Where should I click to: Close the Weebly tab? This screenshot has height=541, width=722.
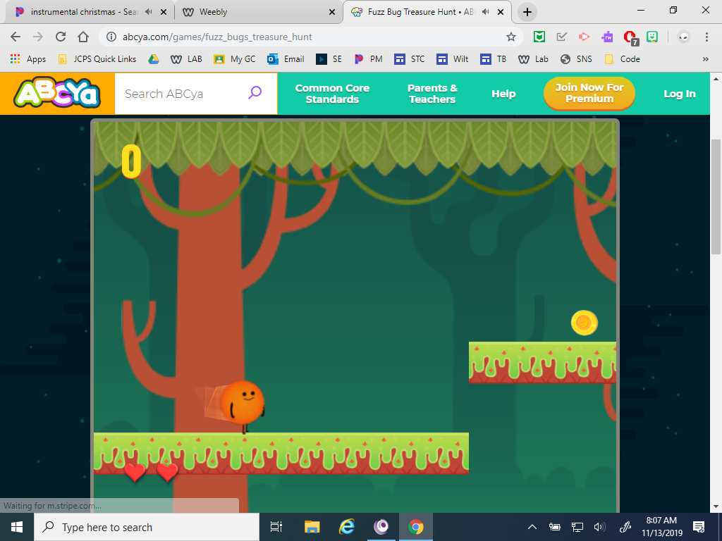332,13
